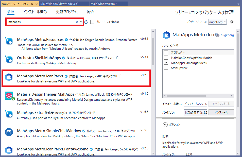The width and height of the screenshot is (242, 157).
Task: Switch to the インストール済み tab
Action: point(35,12)
